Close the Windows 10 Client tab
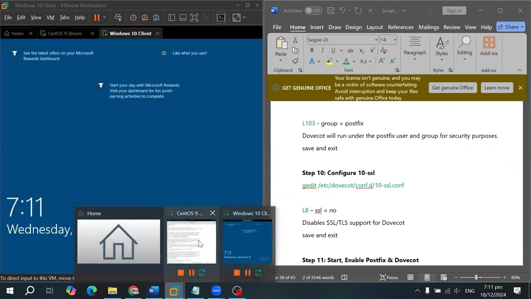This screenshot has height=299, width=531. pos(157,33)
